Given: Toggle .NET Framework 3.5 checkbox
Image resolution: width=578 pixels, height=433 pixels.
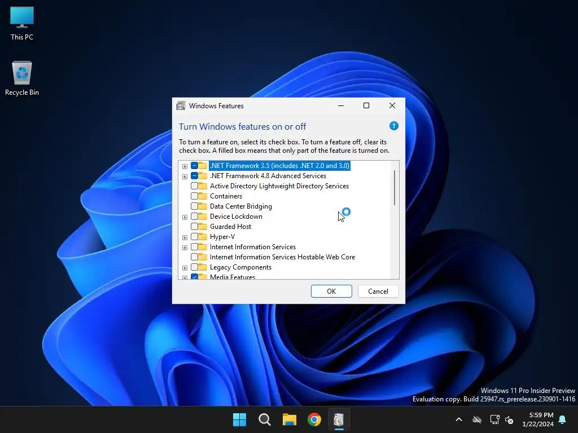Looking at the screenshot, I should [194, 166].
